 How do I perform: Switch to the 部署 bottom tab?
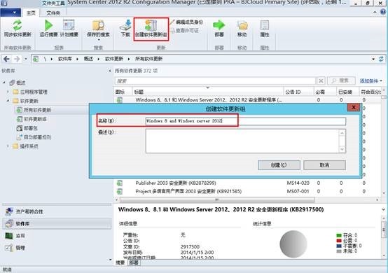point(134,262)
